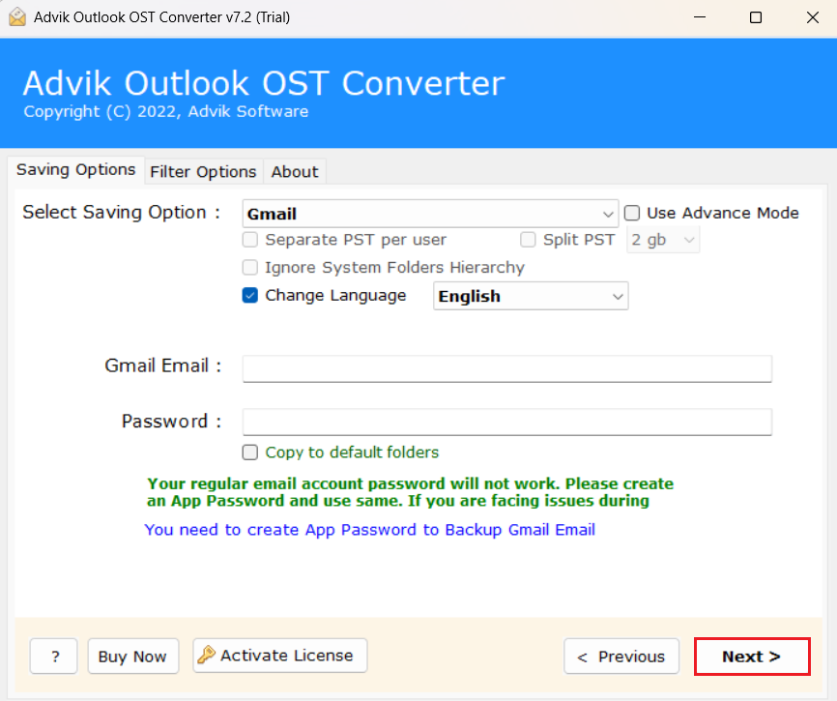Click the Gmail Email label
Viewport: 837px width, 701px height.
coord(162,365)
